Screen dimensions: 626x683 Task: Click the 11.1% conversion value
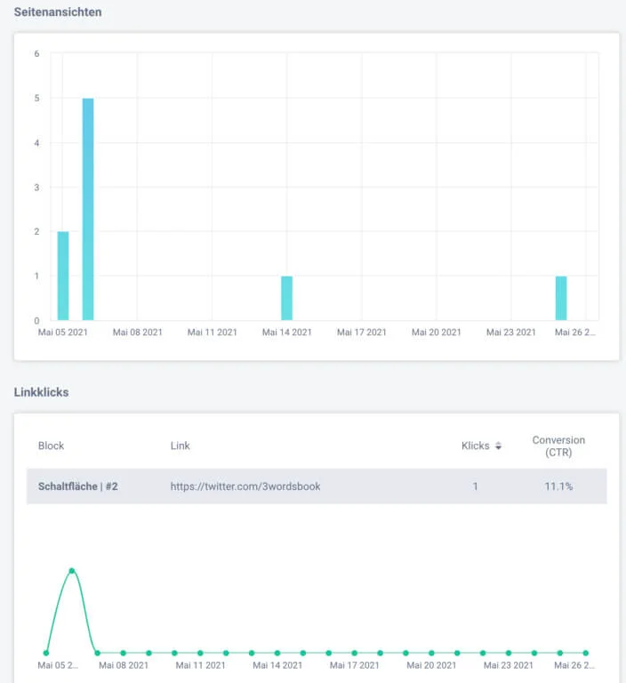tap(558, 486)
